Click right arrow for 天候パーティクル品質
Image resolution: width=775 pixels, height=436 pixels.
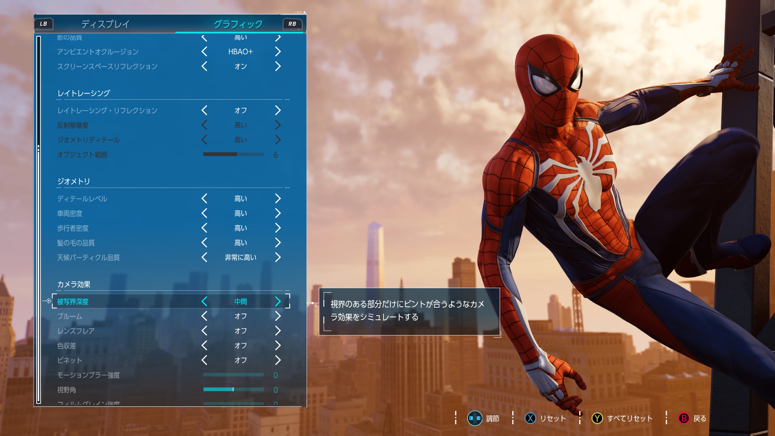tap(278, 257)
